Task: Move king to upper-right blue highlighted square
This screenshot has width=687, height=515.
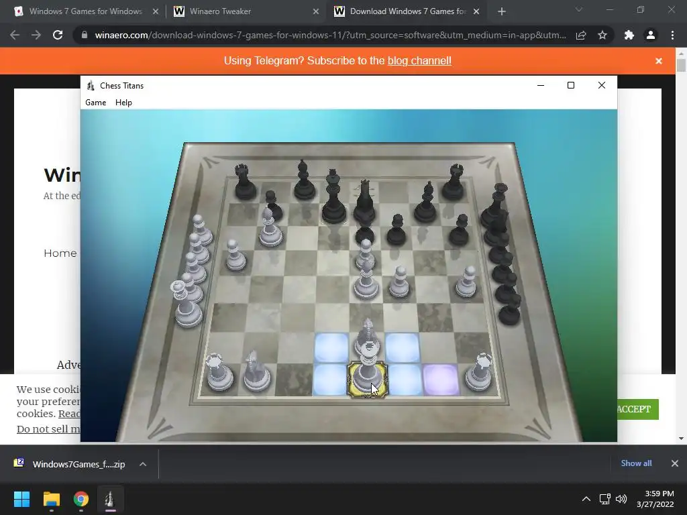Action: click(403, 348)
